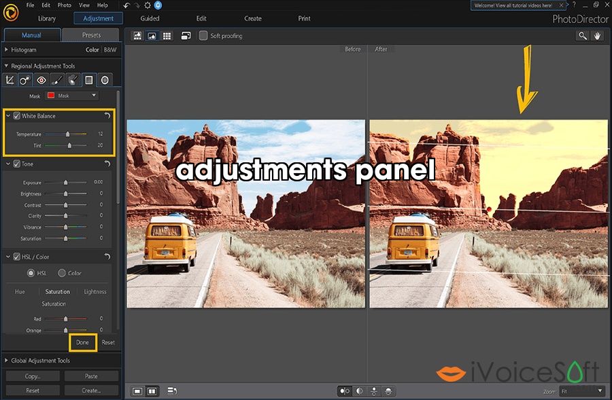Open the help question mark icon
Screen dimensions: 612x400
(574, 5)
